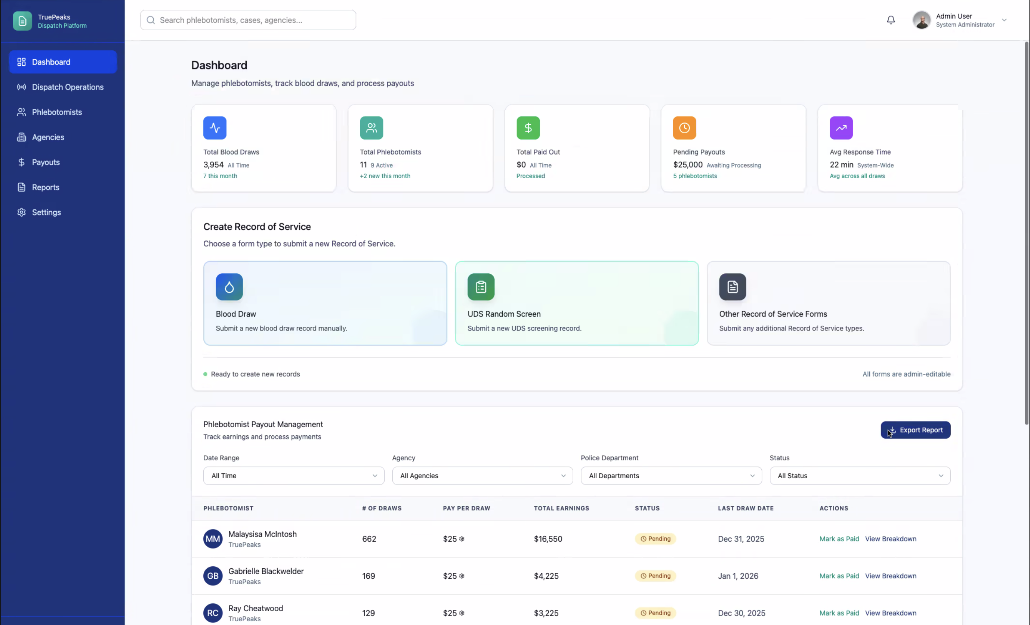1030x625 pixels.
Task: Click the Blood Draw droplet icon
Action: click(x=229, y=287)
